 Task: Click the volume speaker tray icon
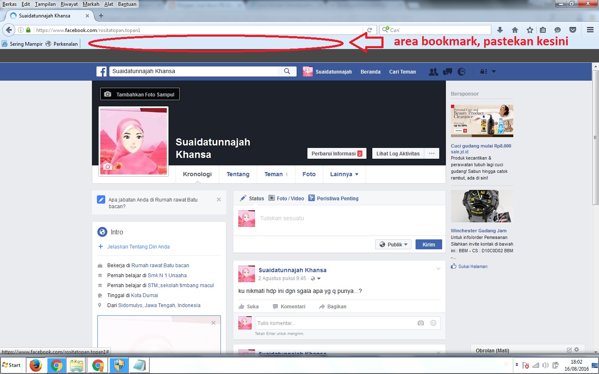(x=545, y=365)
